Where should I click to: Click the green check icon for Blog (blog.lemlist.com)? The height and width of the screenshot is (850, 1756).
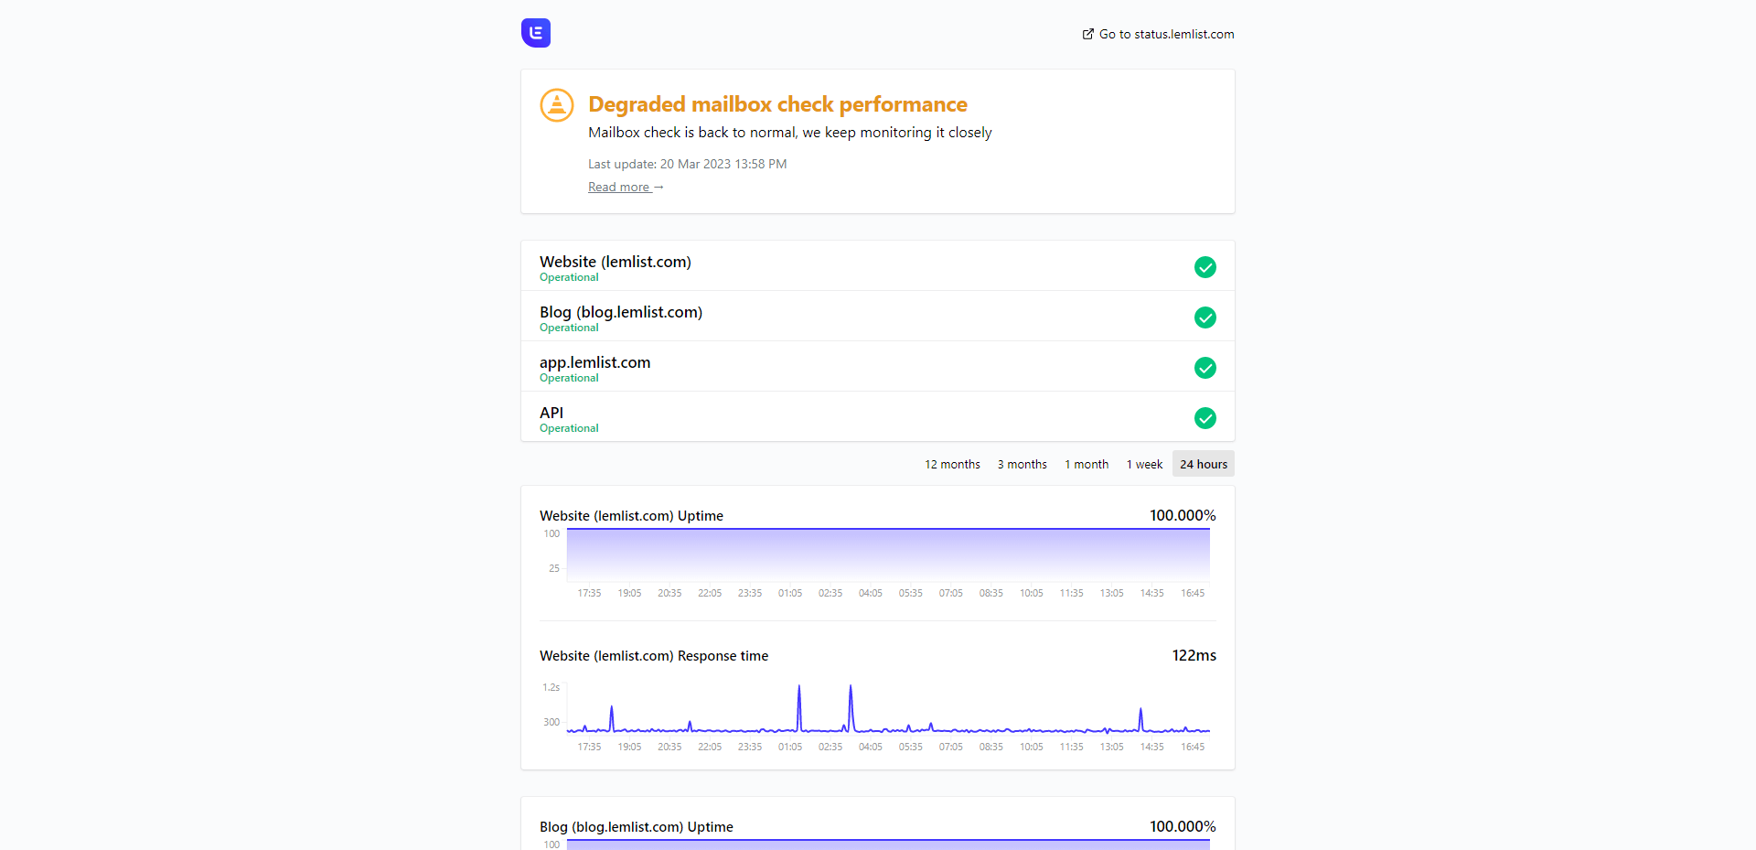coord(1205,317)
